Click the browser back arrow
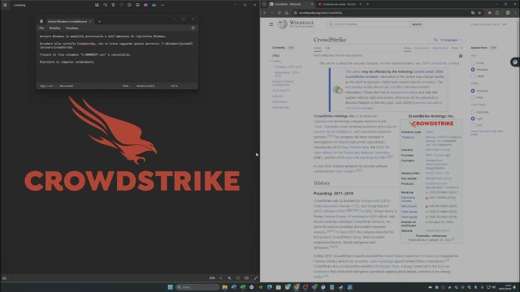 265,13
